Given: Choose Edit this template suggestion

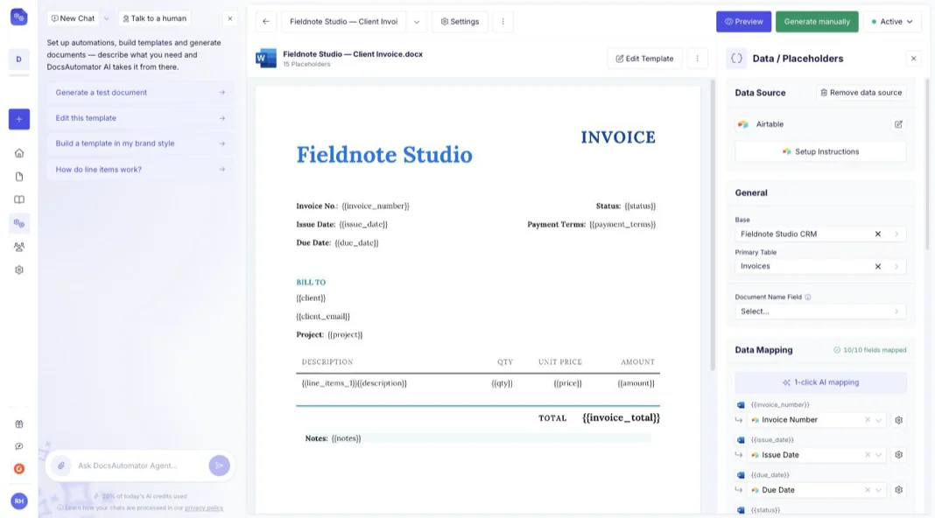Looking at the screenshot, I should click(140, 118).
